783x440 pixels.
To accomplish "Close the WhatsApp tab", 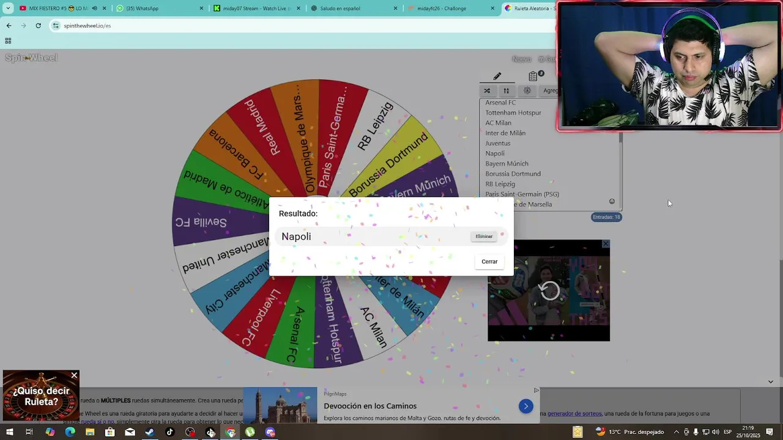I will (201, 9).
